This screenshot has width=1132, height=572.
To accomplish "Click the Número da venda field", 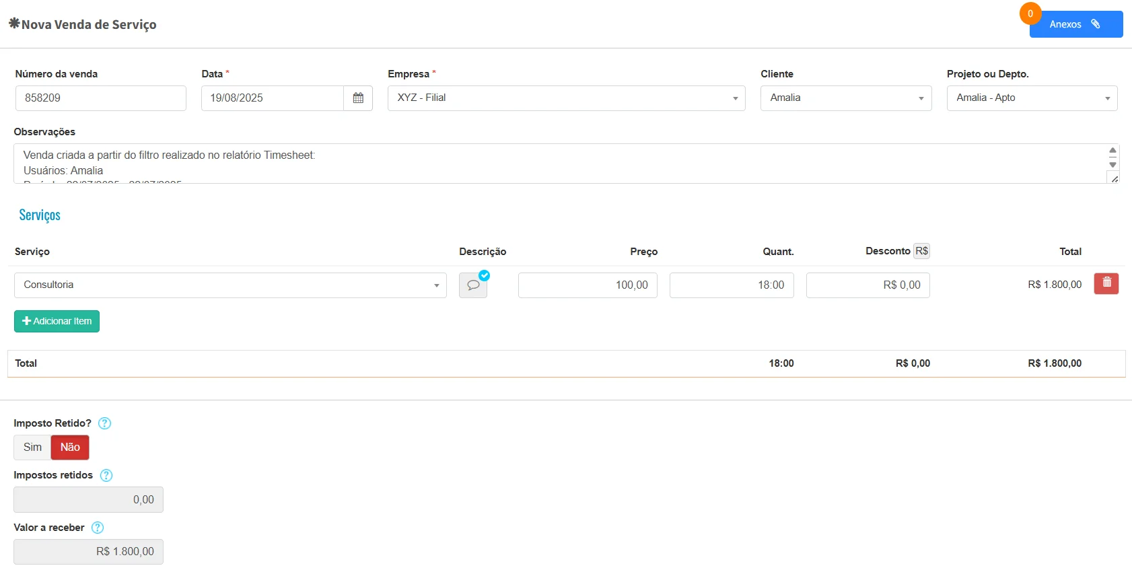I will (101, 98).
